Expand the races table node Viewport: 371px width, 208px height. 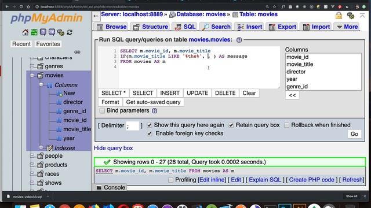[32, 173]
